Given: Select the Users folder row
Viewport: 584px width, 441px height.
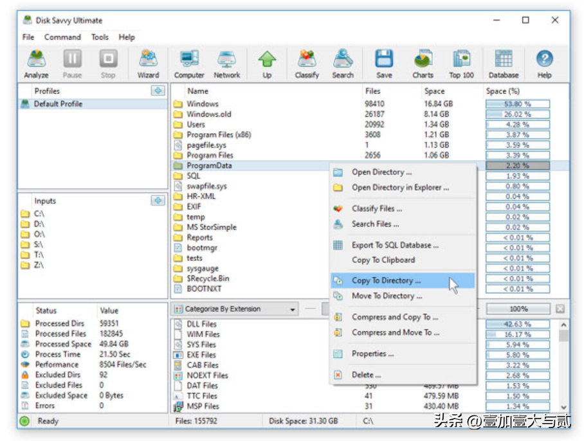Looking at the screenshot, I should 370,124.
